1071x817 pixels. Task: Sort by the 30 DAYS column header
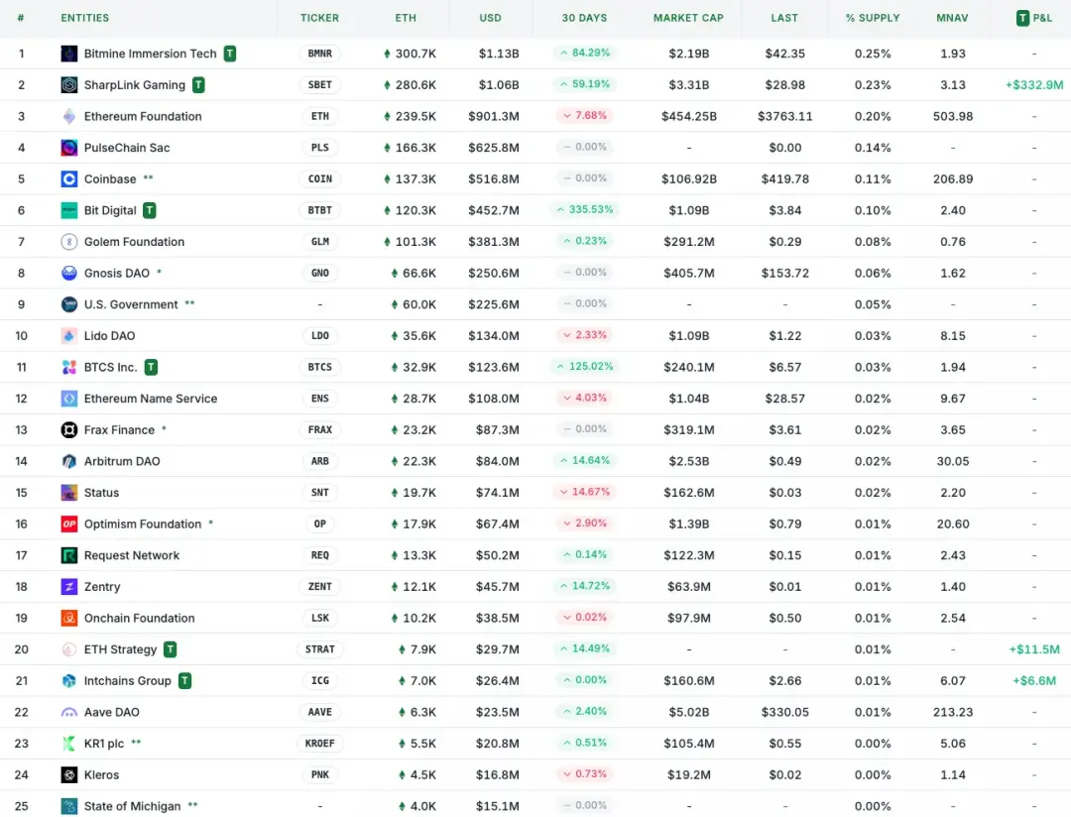click(x=584, y=18)
